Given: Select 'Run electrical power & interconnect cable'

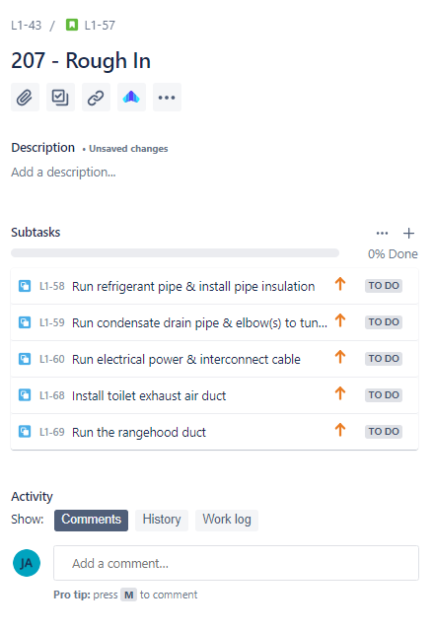Looking at the screenshot, I should [186, 359].
